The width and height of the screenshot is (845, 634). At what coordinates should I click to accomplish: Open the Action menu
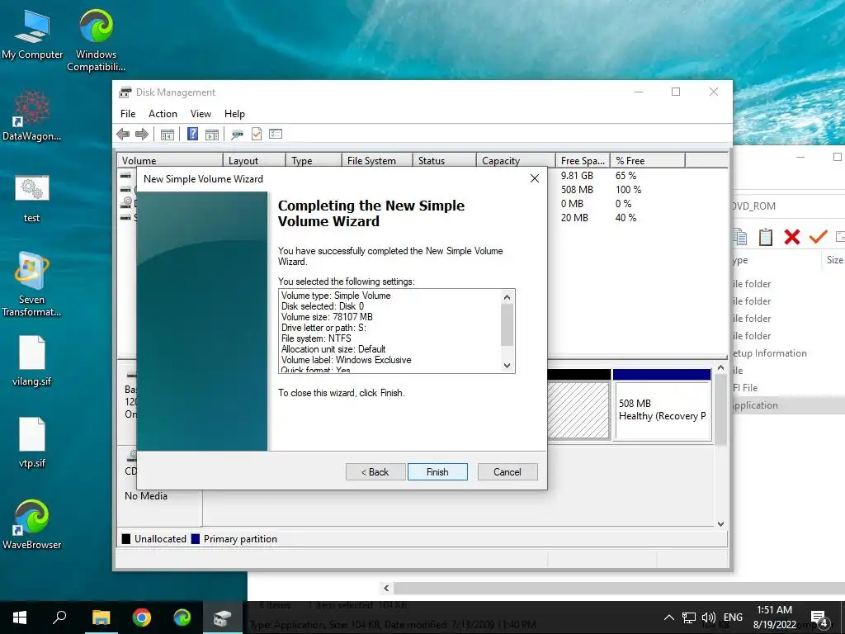click(163, 114)
